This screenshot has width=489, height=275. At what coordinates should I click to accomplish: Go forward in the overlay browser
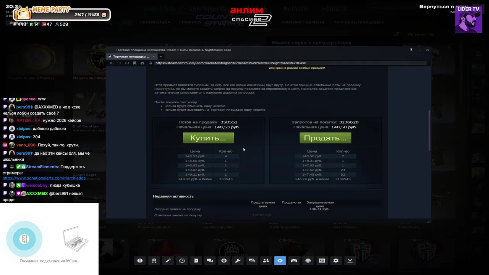(119, 63)
